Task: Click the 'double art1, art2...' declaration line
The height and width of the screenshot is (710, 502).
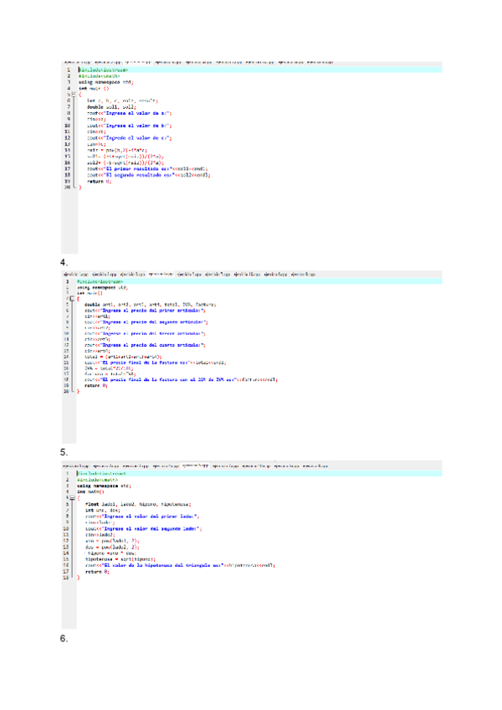Action: [x=151, y=305]
